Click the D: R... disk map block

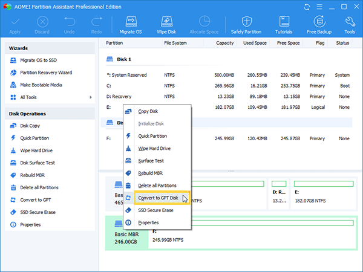point(279,194)
